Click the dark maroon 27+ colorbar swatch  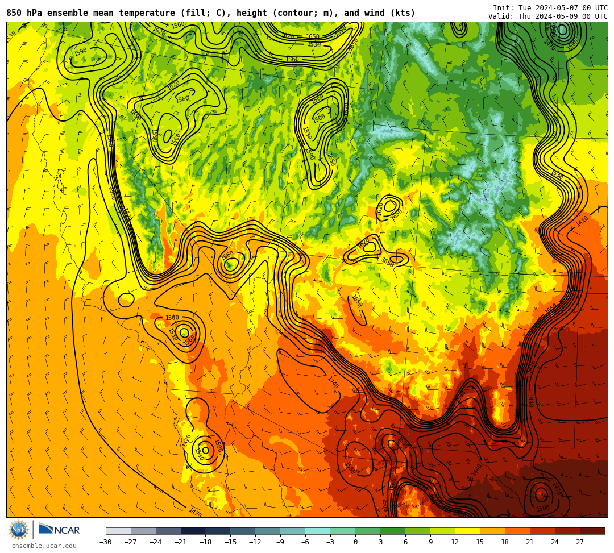click(592, 531)
